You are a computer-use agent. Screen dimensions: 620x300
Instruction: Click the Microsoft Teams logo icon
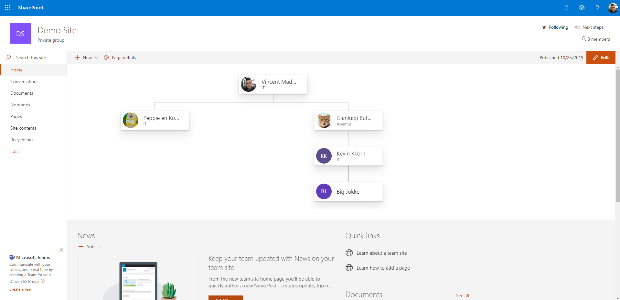[12, 257]
